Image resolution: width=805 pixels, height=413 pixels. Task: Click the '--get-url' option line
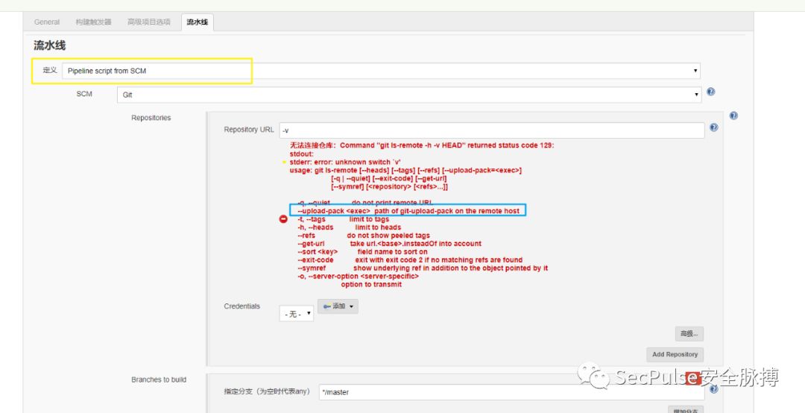click(389, 244)
